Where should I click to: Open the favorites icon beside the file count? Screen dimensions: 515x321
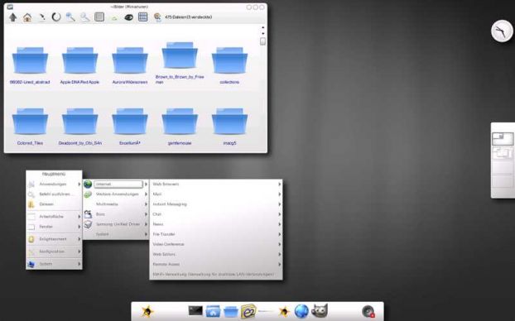pyautogui.click(x=157, y=17)
